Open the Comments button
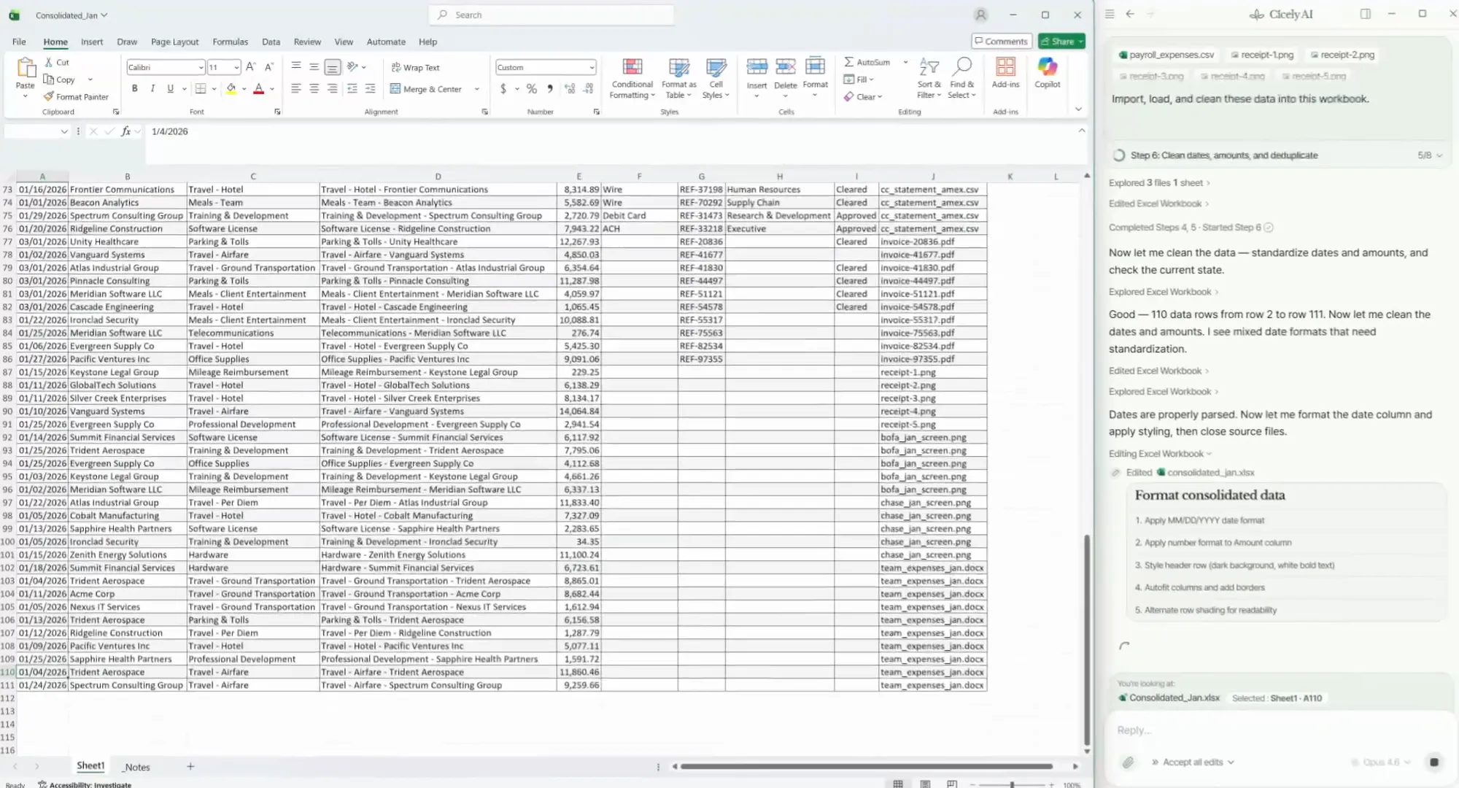Image resolution: width=1459 pixels, height=788 pixels. point(1002,41)
